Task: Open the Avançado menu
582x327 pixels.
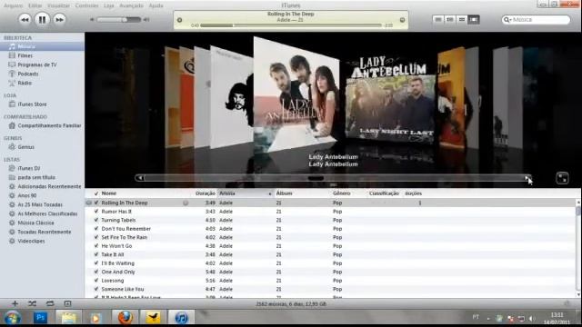Action: (131, 5)
